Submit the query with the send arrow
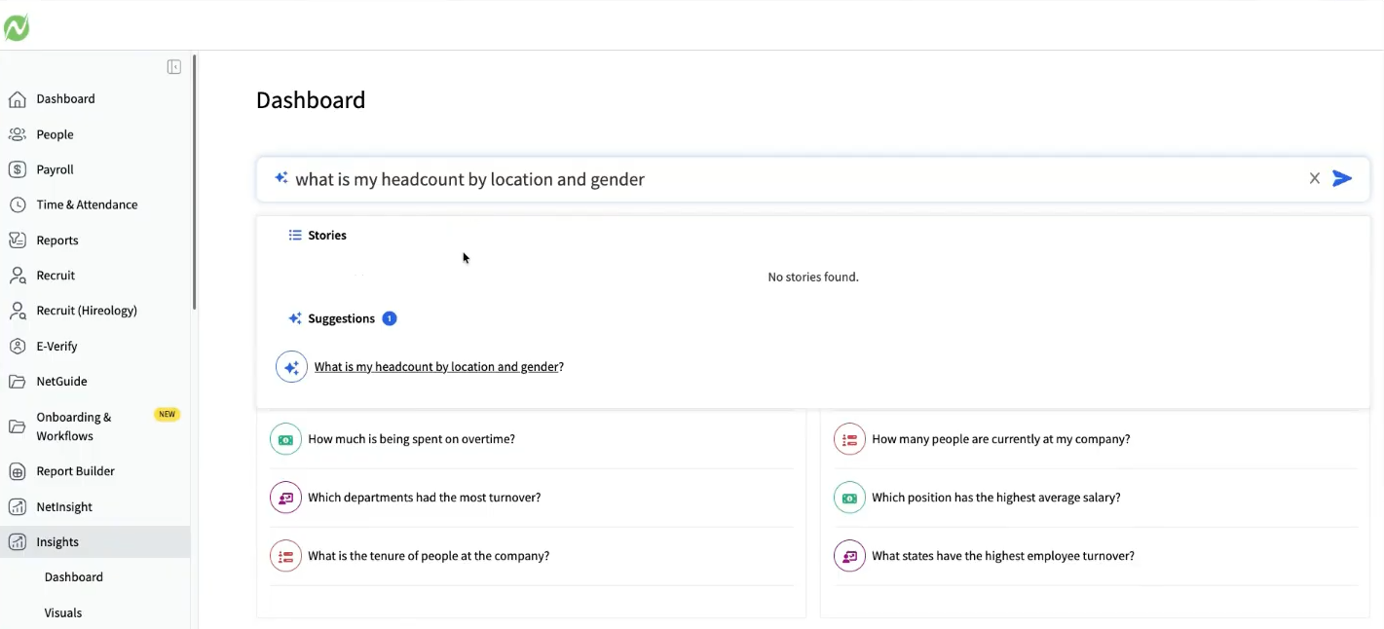This screenshot has height=629, width=1384. pos(1343,178)
